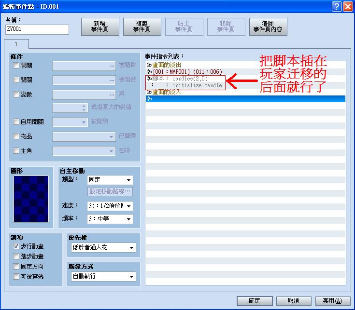Enable the 主角 condition checkbox
Screen dimensions: 355x310
coord(16,151)
